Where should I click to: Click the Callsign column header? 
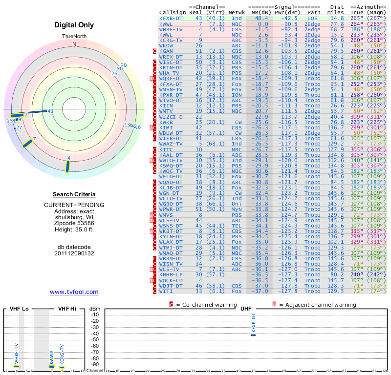click(x=173, y=12)
